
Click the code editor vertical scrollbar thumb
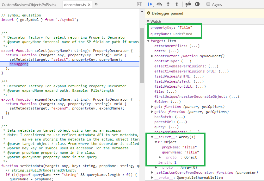pos(142,55)
